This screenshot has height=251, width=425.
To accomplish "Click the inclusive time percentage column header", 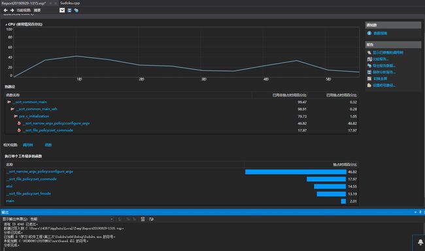I will click(x=289, y=95).
